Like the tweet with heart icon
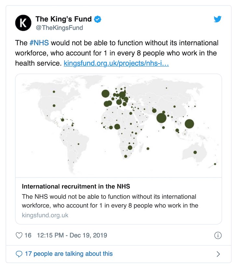 [19, 235]
